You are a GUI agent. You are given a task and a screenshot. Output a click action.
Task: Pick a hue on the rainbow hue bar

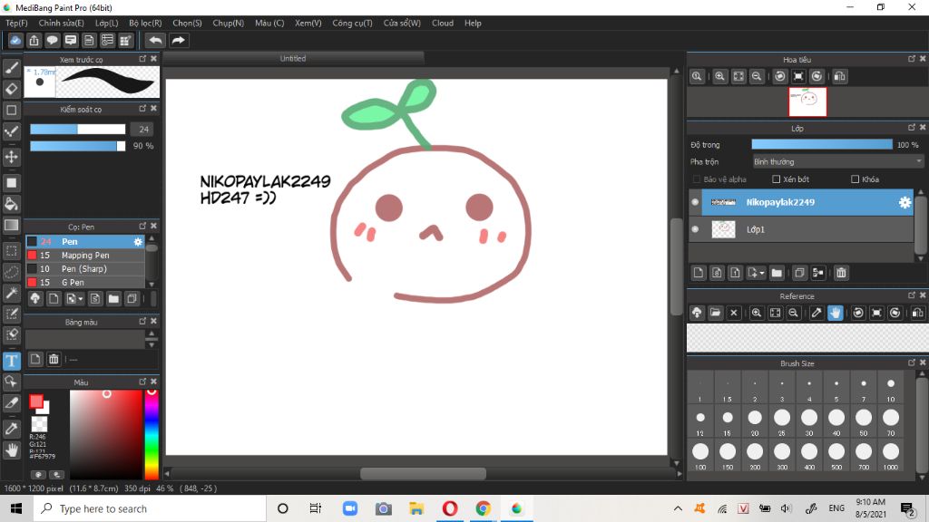pyautogui.click(x=152, y=434)
